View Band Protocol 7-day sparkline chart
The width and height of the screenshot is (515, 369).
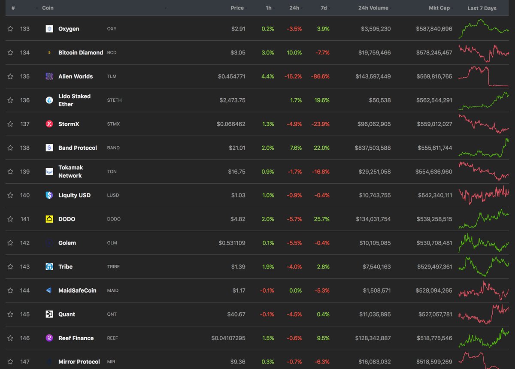point(484,148)
